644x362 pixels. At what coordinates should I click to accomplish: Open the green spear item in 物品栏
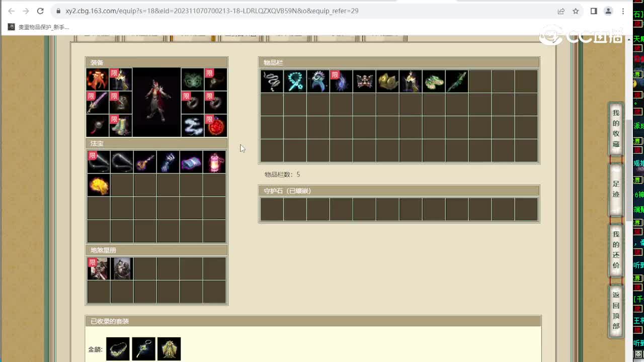tap(457, 81)
